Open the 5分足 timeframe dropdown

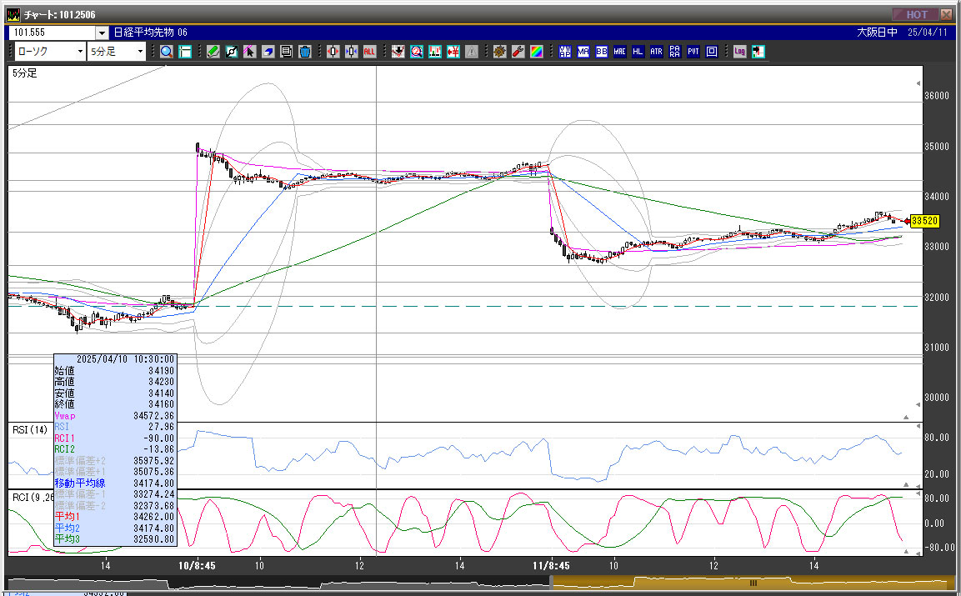(x=117, y=52)
